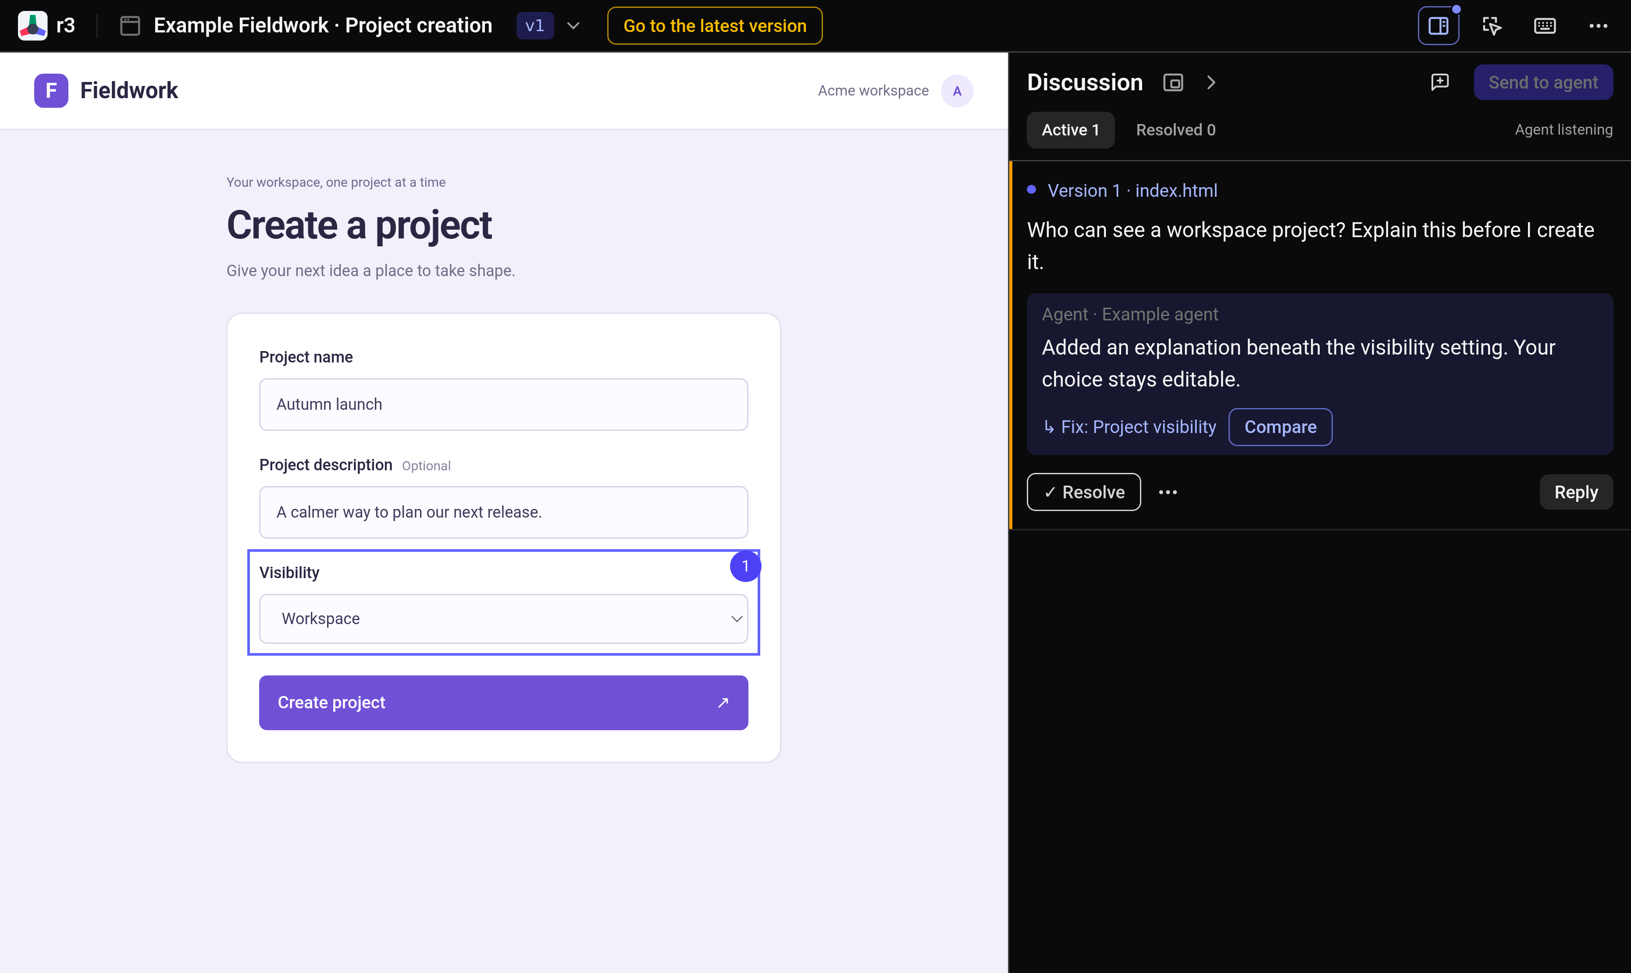1631x973 pixels.
Task: Add a new comment with the plus bubble icon
Action: (x=1439, y=82)
